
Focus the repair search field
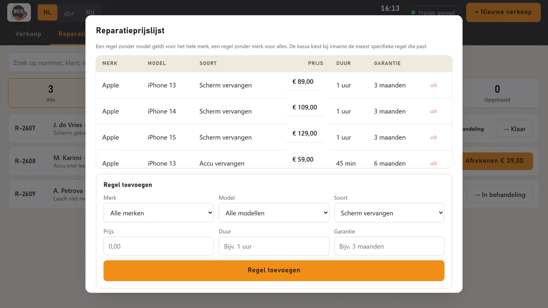[x=48, y=63]
